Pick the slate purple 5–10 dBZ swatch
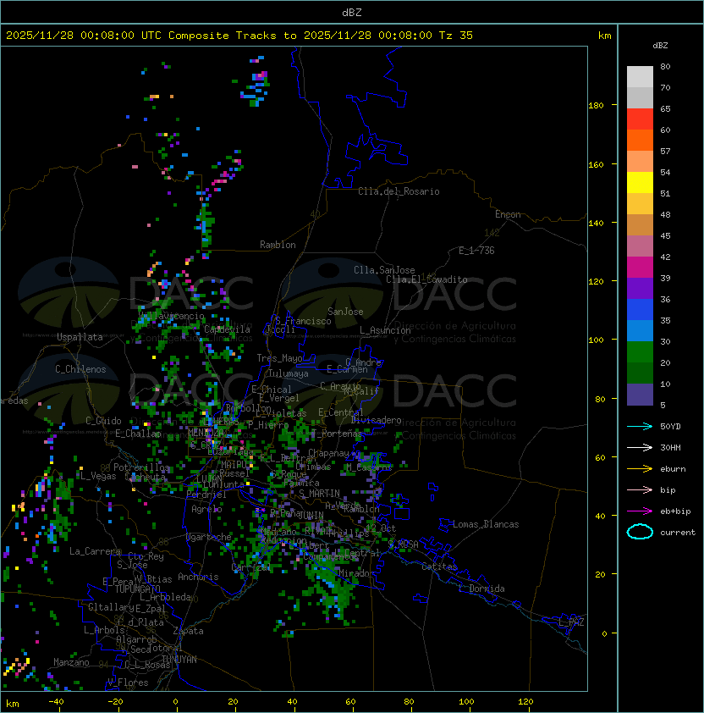 point(640,395)
